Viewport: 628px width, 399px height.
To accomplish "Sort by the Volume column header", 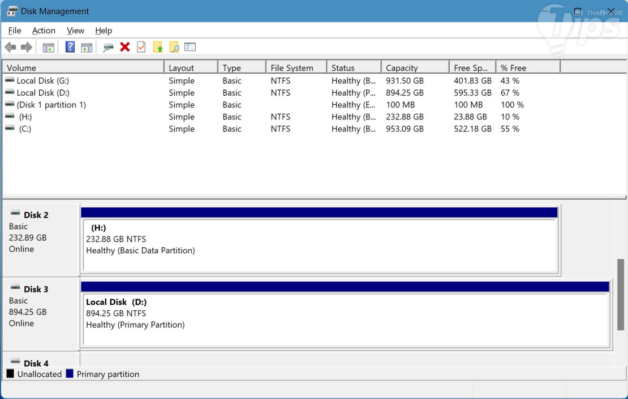I will [83, 67].
